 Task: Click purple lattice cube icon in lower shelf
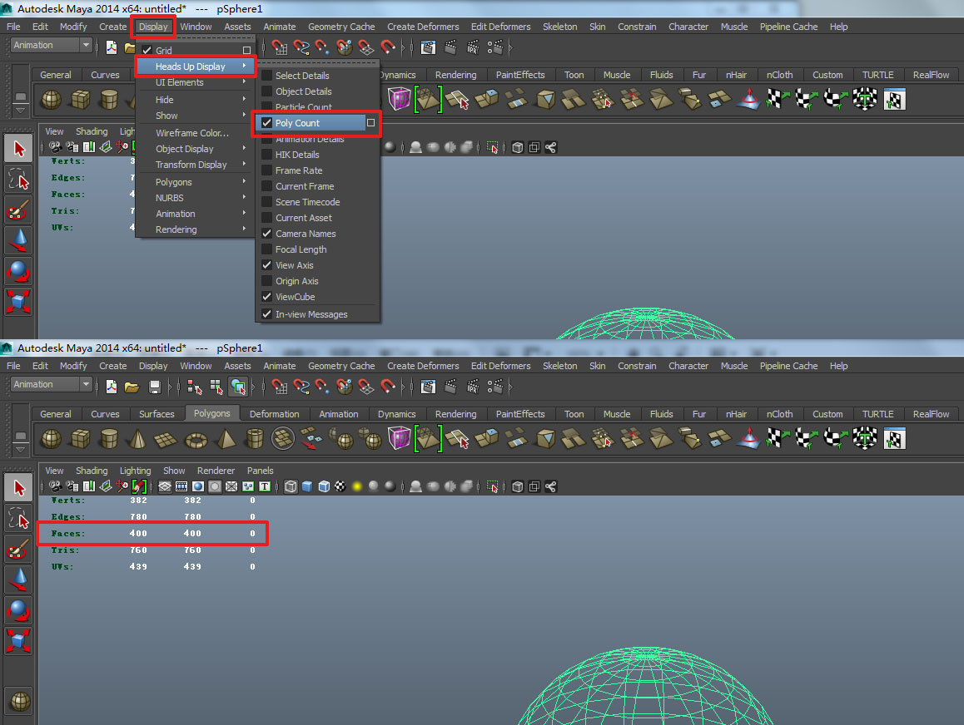click(399, 439)
